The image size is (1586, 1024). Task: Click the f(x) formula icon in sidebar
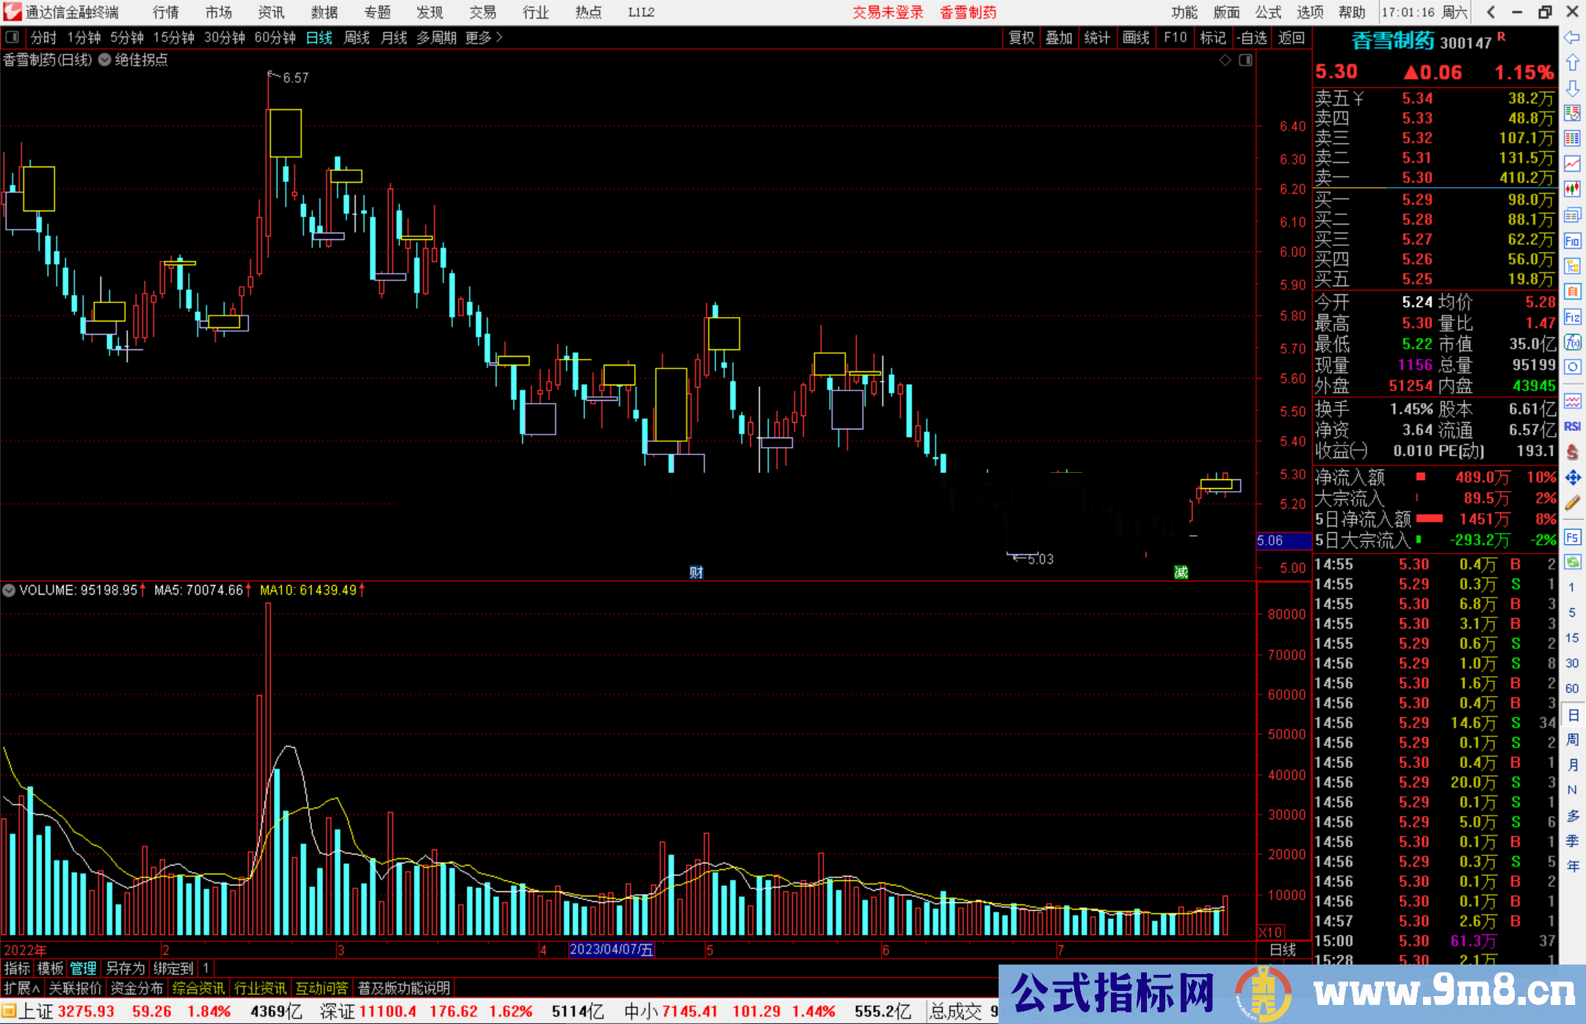pos(1572,342)
